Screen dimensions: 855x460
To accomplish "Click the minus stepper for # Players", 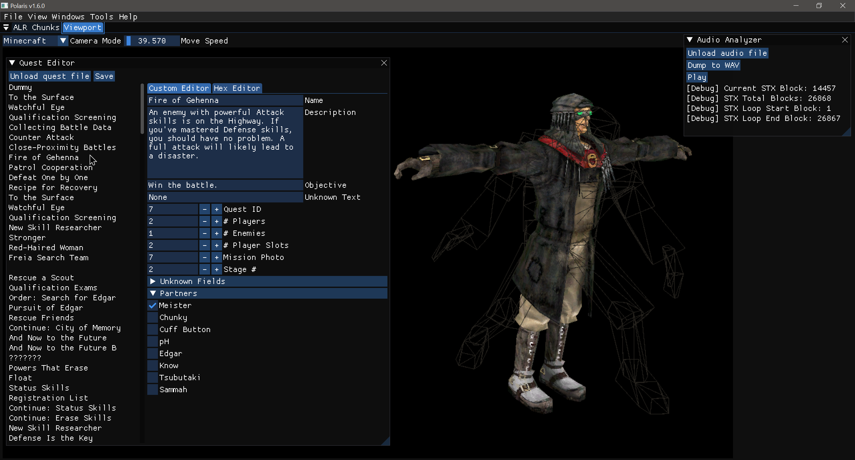I will [x=204, y=221].
